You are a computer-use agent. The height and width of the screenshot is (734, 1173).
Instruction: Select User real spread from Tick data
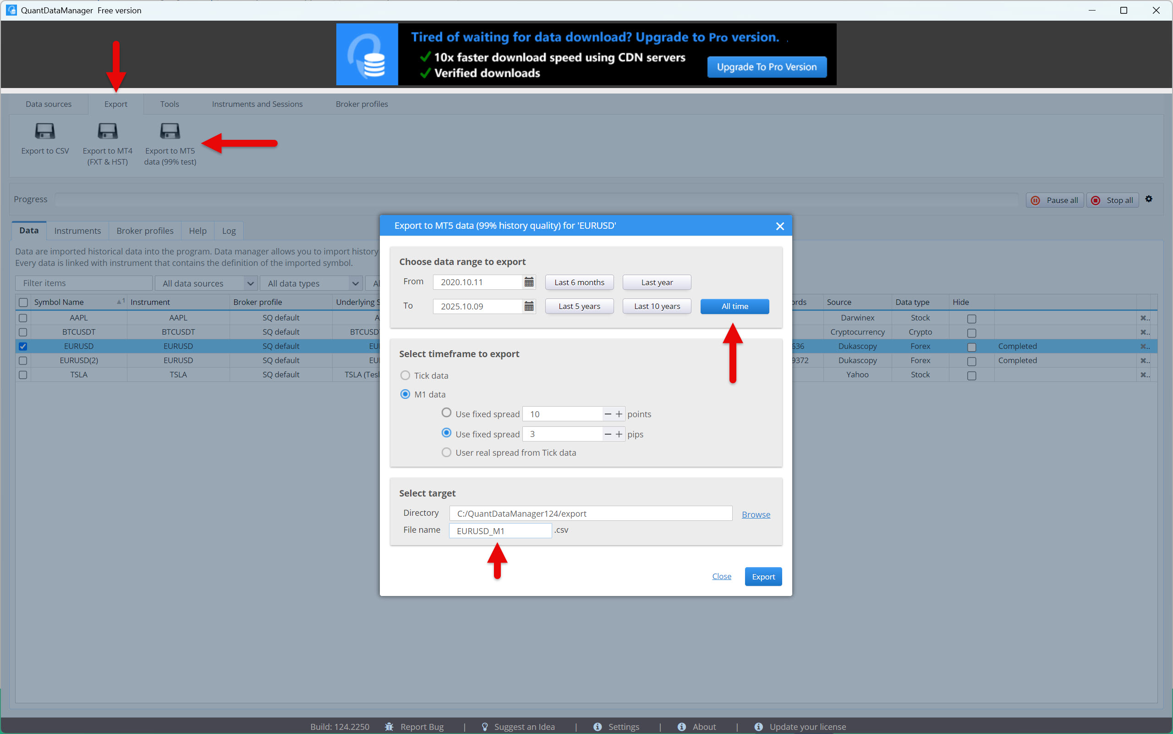tap(446, 453)
